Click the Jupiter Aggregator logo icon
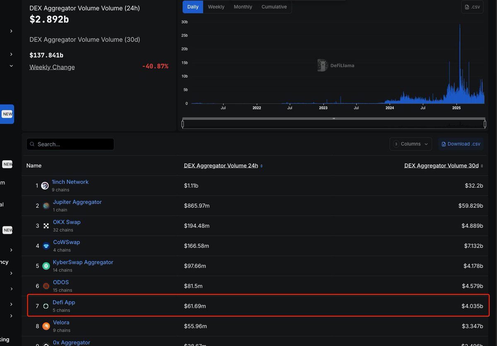The image size is (497, 346). 46,206
